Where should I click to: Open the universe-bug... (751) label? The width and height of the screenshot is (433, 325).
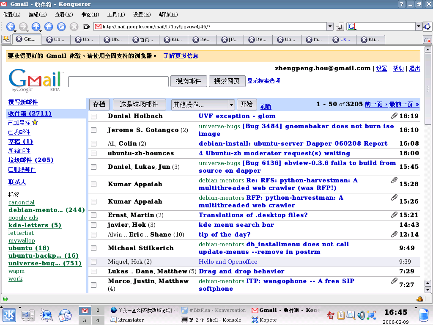tap(45, 263)
